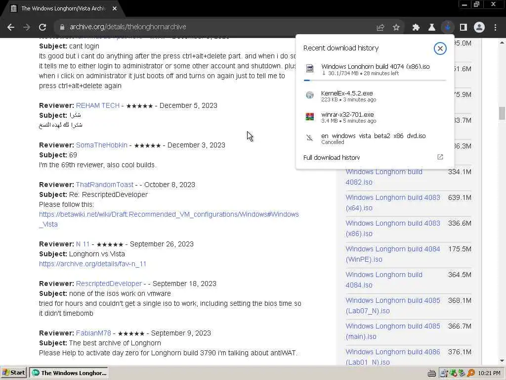Open Chrome Labs flask icon

point(431,28)
